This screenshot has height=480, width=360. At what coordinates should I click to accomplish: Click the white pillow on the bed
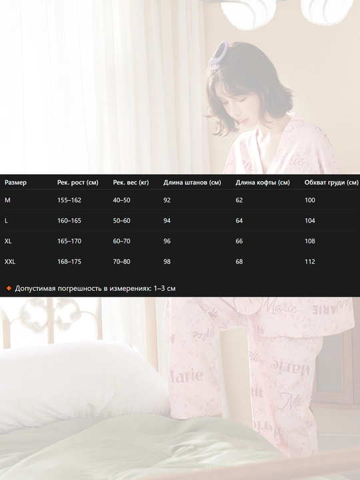(x=83, y=384)
